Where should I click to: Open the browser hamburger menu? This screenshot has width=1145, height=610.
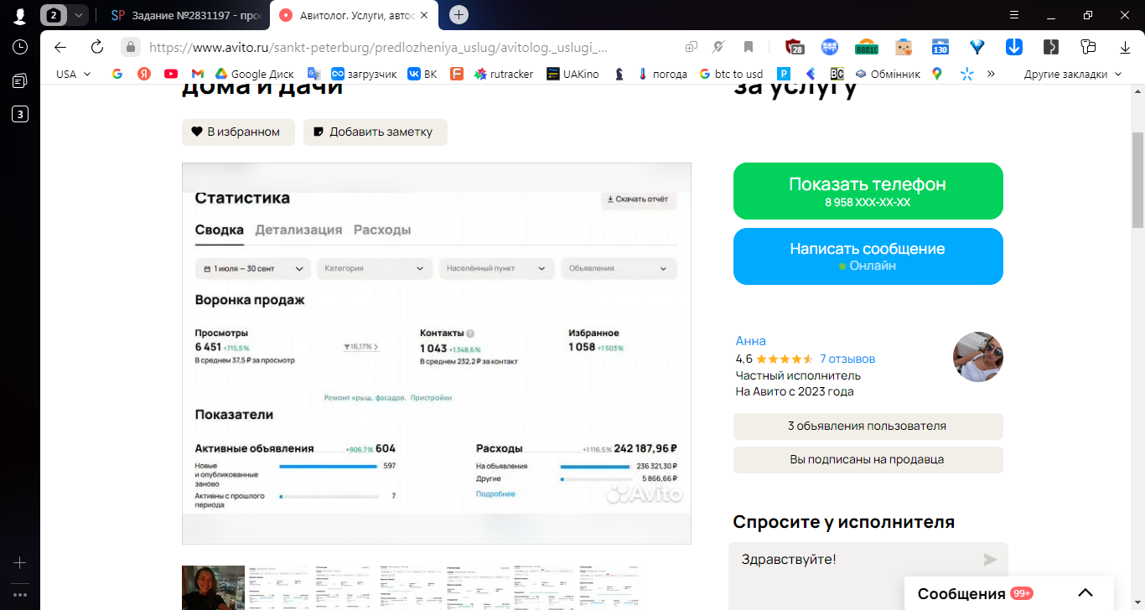(x=1014, y=15)
